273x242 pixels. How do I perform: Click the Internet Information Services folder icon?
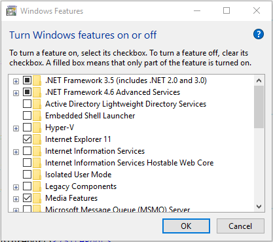pyautogui.click(x=37, y=151)
